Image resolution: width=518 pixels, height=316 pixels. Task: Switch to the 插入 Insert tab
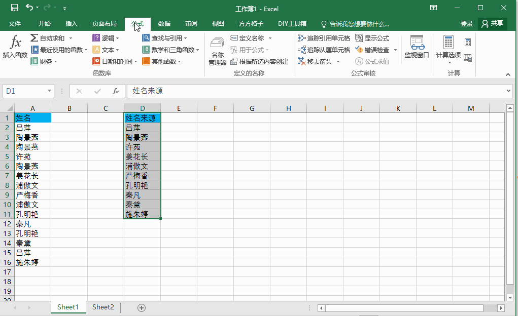point(71,24)
